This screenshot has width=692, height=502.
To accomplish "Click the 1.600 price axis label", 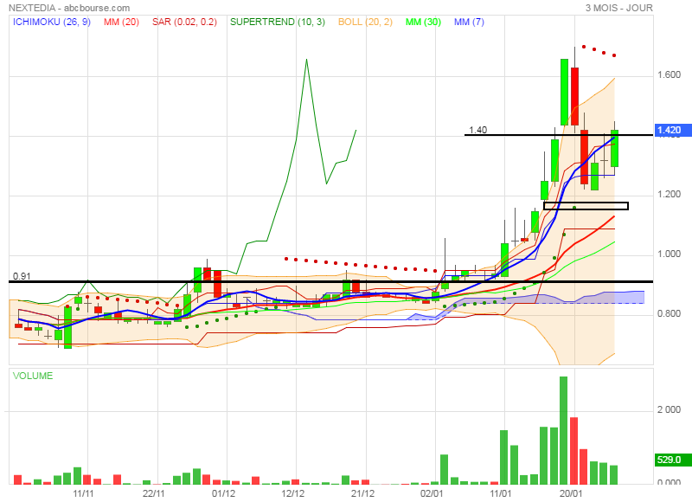I will [669, 74].
